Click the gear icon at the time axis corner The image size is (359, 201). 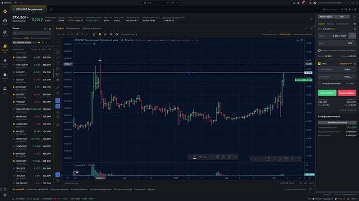[x=310, y=178]
